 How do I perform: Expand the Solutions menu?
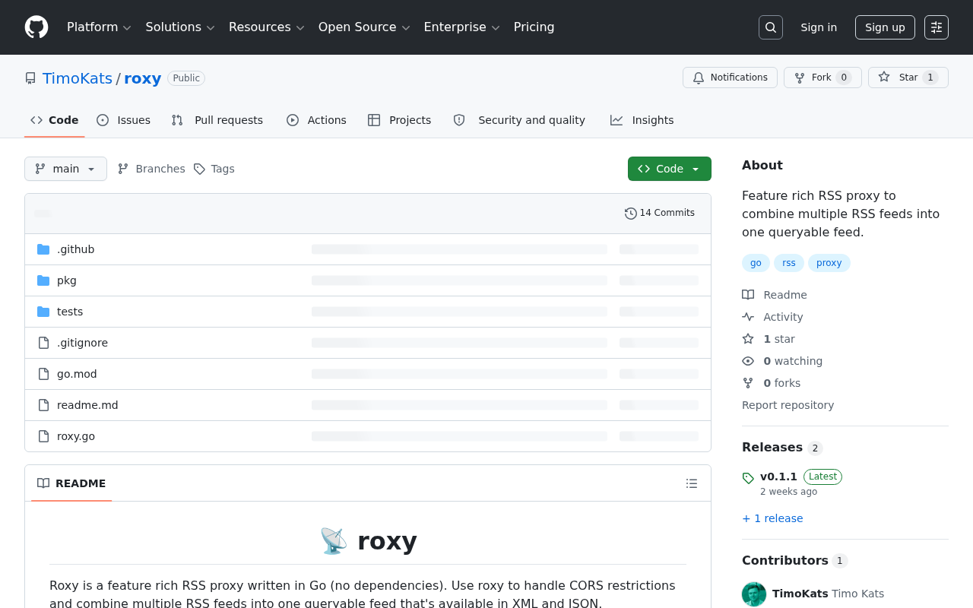[180, 27]
